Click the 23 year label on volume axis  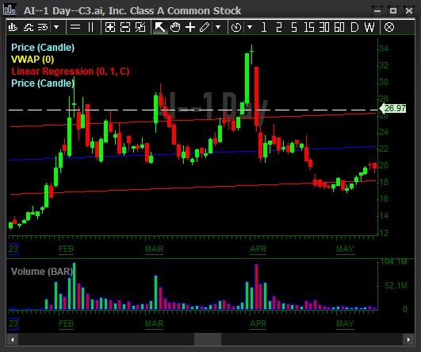tap(13, 323)
